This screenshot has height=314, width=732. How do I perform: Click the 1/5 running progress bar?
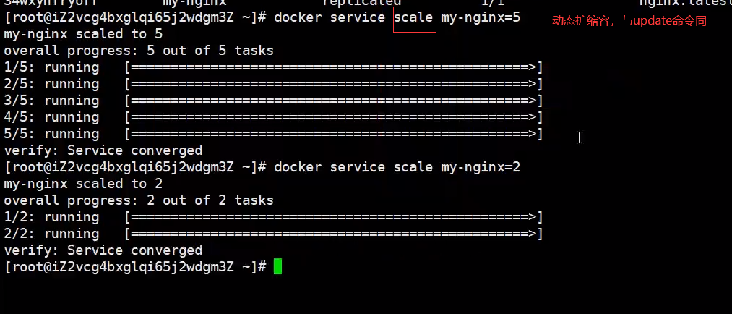coord(334,67)
